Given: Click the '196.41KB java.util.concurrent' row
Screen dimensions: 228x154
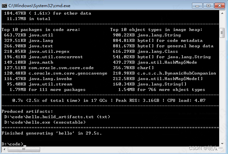Looking at the screenshot, I should pos(43,57).
